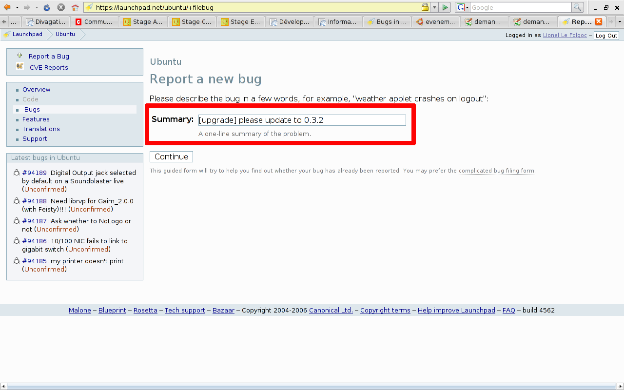Click the magnifier search icon
Image resolution: width=624 pixels, height=390 pixels.
(x=577, y=7)
